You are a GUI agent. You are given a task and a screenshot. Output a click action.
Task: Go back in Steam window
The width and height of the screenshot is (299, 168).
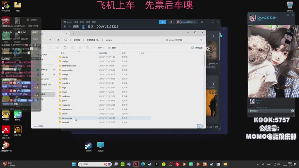(65, 27)
